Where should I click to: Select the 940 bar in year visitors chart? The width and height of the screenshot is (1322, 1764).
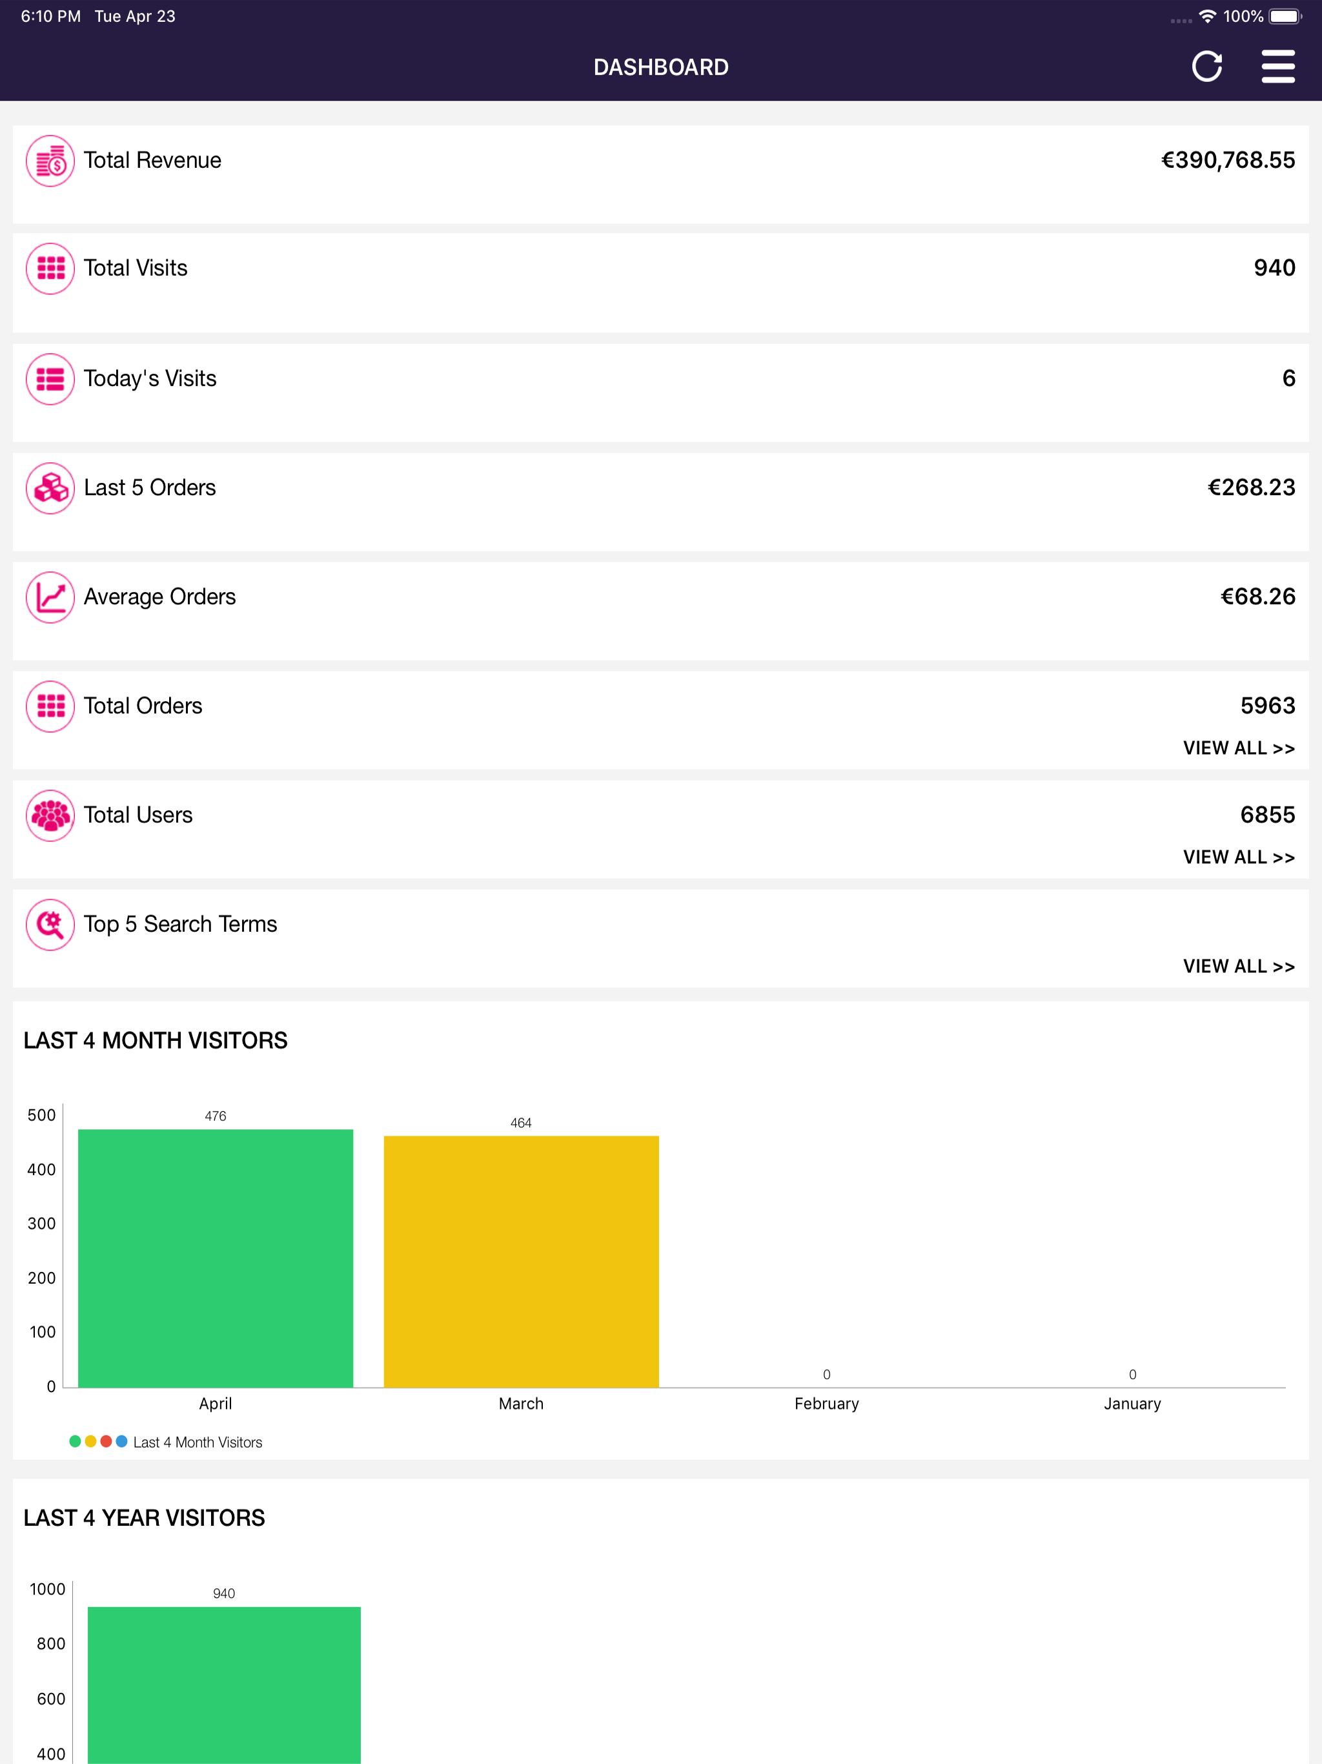[x=224, y=1685]
